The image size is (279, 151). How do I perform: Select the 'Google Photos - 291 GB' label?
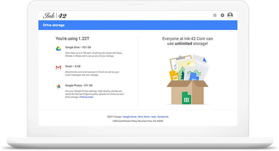[x=79, y=85]
